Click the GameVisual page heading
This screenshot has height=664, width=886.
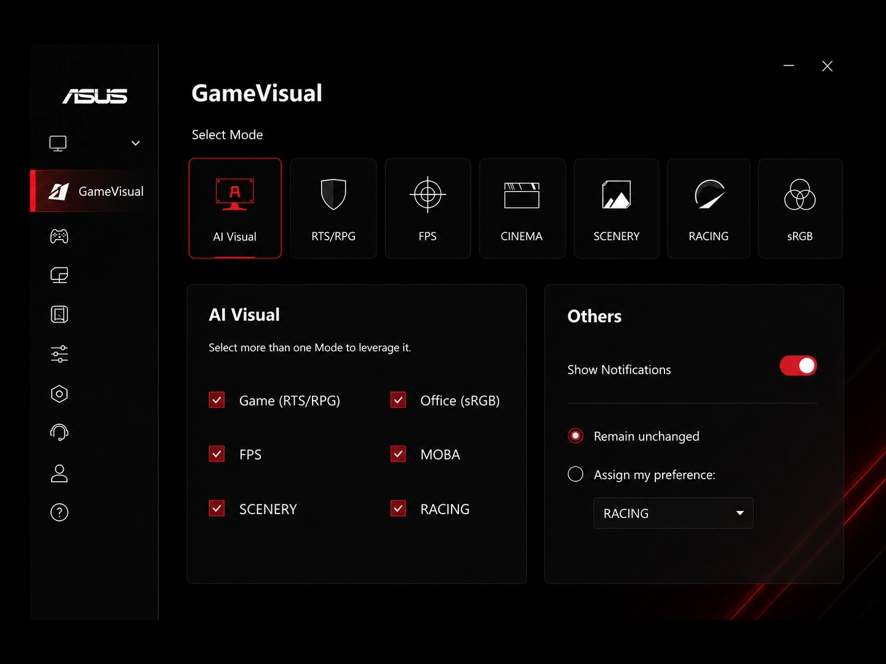click(x=257, y=93)
